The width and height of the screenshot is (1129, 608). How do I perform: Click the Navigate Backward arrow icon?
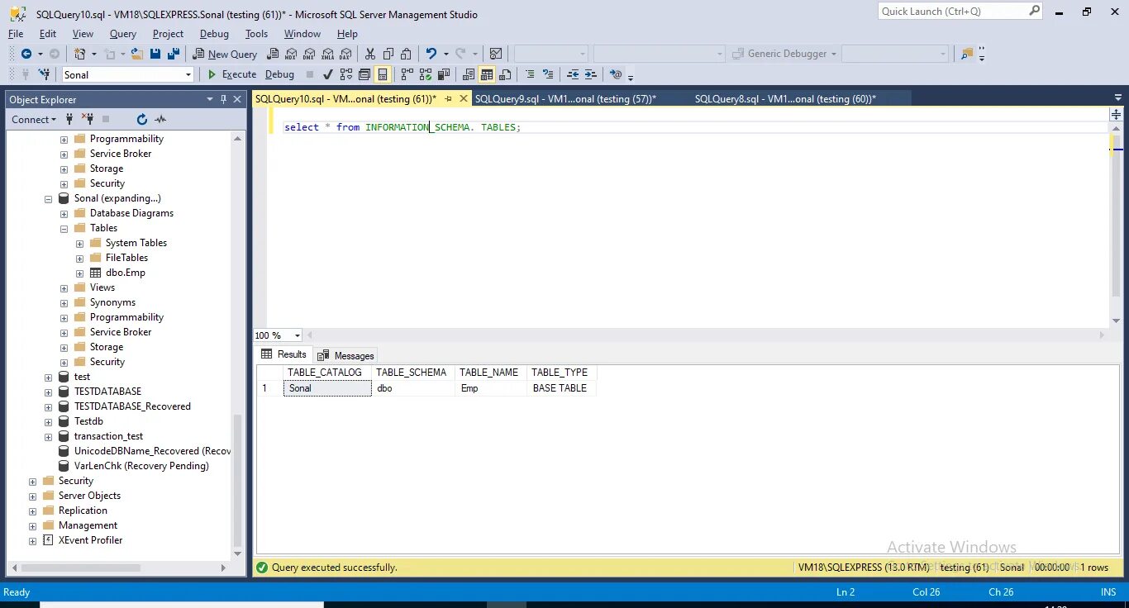pos(26,54)
